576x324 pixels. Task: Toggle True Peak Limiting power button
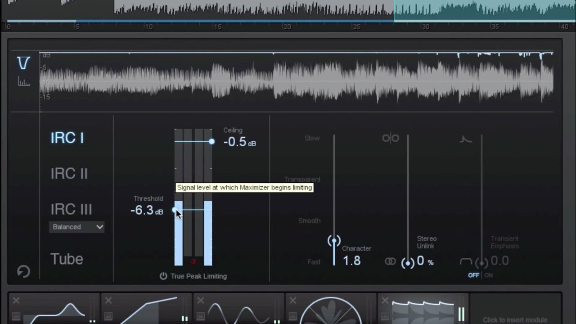pyautogui.click(x=163, y=276)
